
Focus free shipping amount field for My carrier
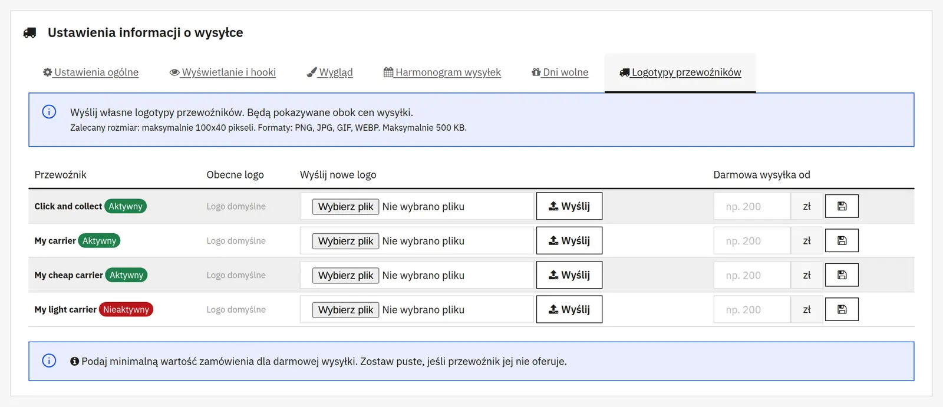pyautogui.click(x=752, y=241)
